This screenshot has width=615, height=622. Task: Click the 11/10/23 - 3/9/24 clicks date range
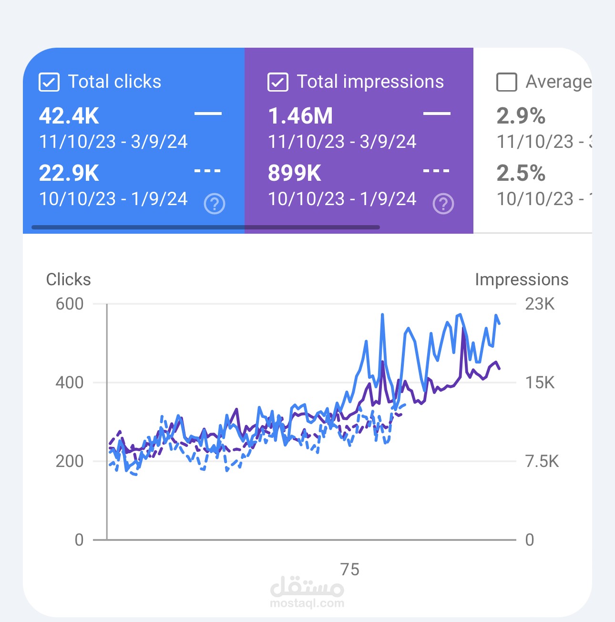[x=113, y=142]
